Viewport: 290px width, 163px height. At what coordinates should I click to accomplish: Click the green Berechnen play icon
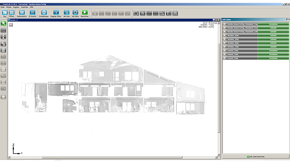pyautogui.click(x=85, y=13)
